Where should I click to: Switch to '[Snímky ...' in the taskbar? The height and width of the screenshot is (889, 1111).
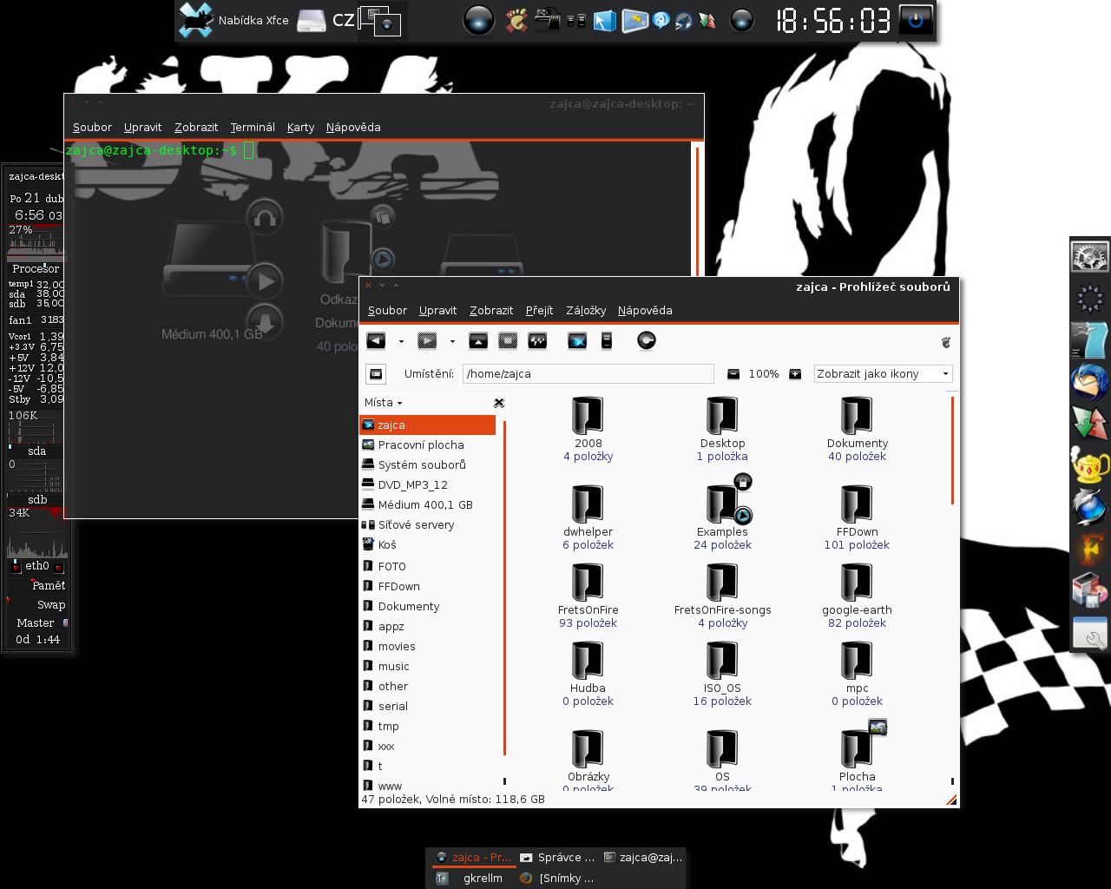[557, 879]
